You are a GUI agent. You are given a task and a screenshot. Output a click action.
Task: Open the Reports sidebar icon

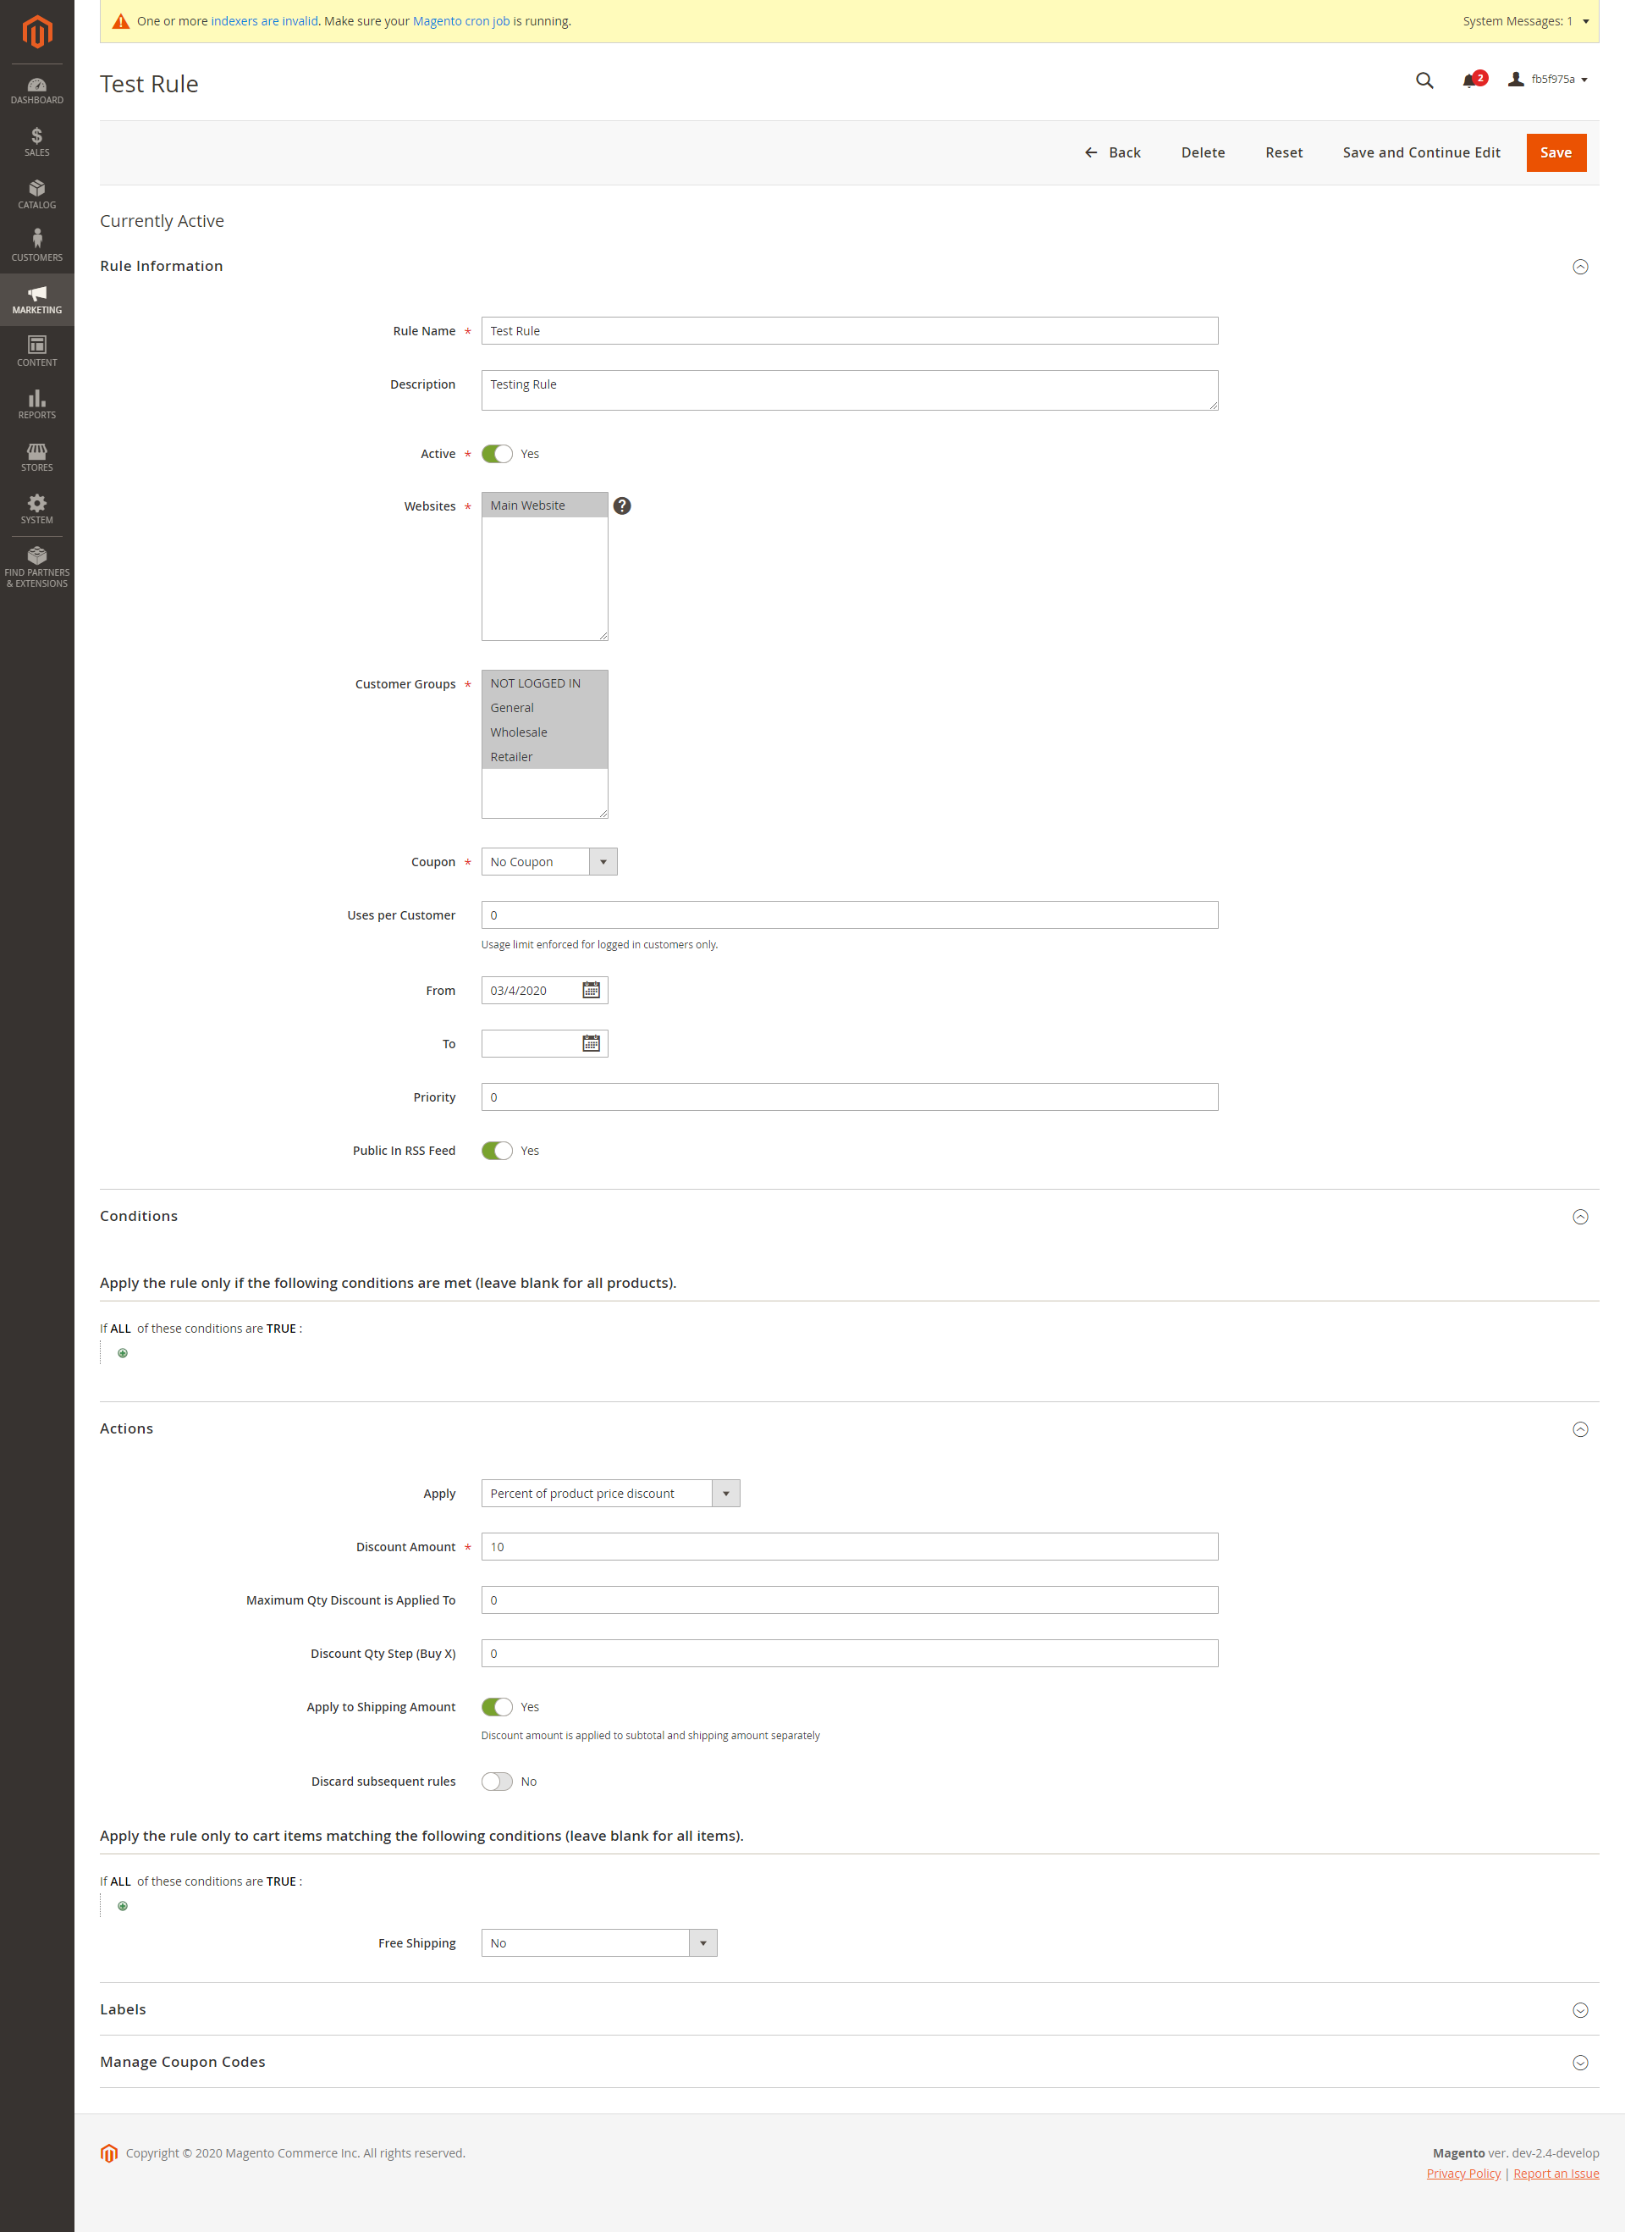point(36,406)
